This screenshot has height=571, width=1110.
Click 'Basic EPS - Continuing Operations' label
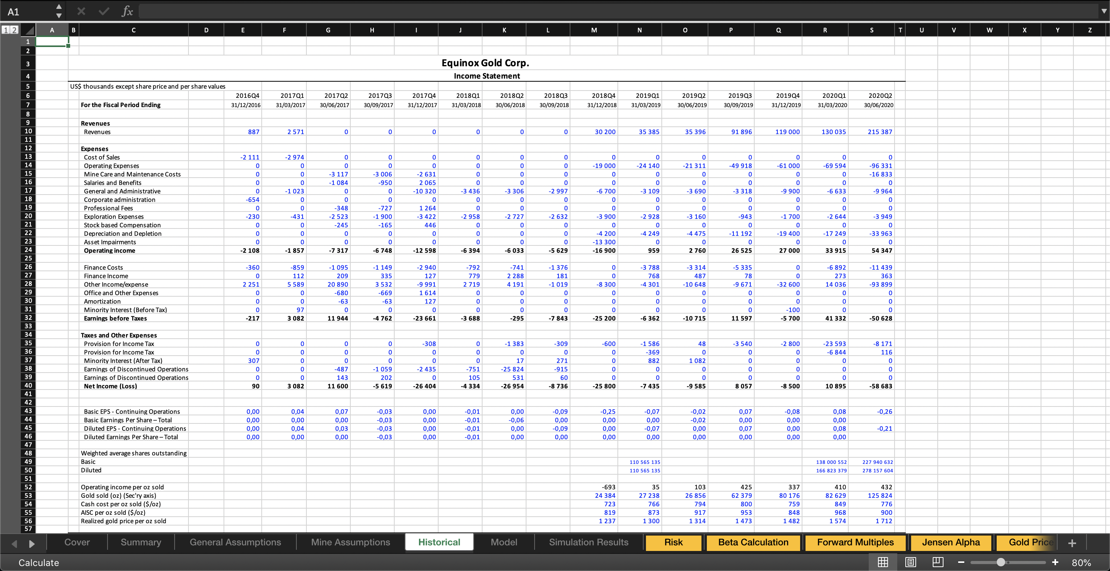pyautogui.click(x=132, y=411)
